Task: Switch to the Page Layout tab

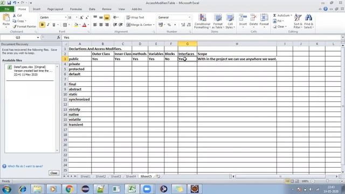Action: [55, 9]
